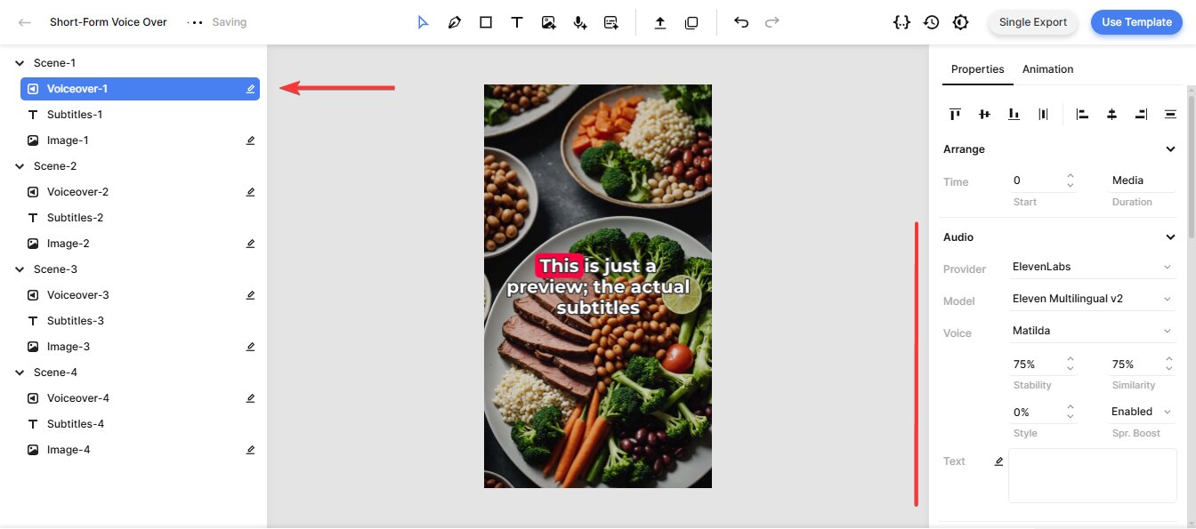Select the Pen drawing tool
Image resolution: width=1196 pixels, height=529 pixels.
click(x=455, y=23)
